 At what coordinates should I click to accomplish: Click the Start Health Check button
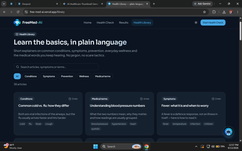(x=213, y=22)
